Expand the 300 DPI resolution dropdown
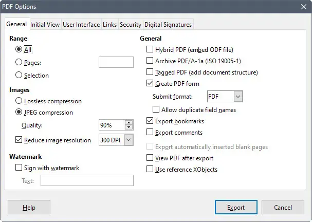Image resolution: width=312 pixels, height=222 pixels. pyautogui.click(x=129, y=140)
